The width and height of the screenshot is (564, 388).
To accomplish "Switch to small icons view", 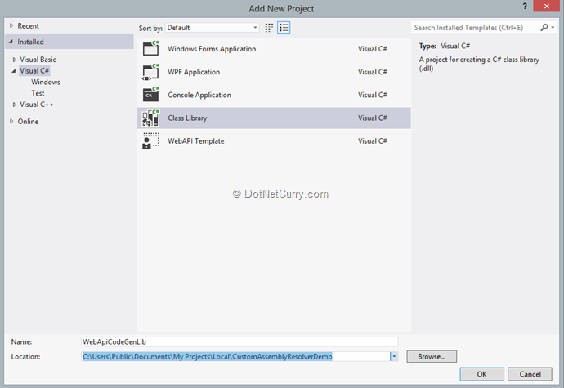I will click(x=269, y=28).
